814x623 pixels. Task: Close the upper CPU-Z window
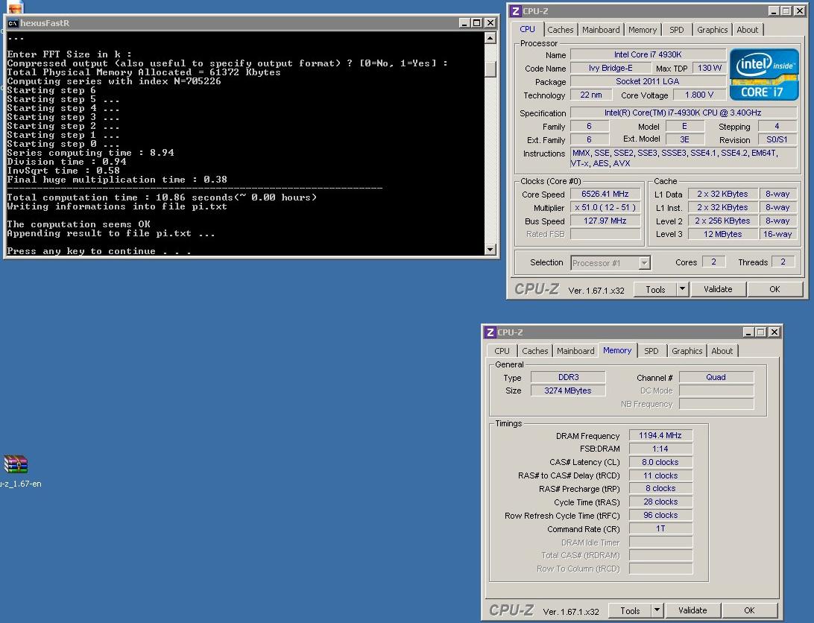point(799,11)
